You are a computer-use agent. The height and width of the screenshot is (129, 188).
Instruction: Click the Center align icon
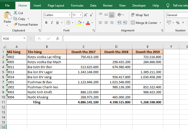pyautogui.click(x=106, y=23)
